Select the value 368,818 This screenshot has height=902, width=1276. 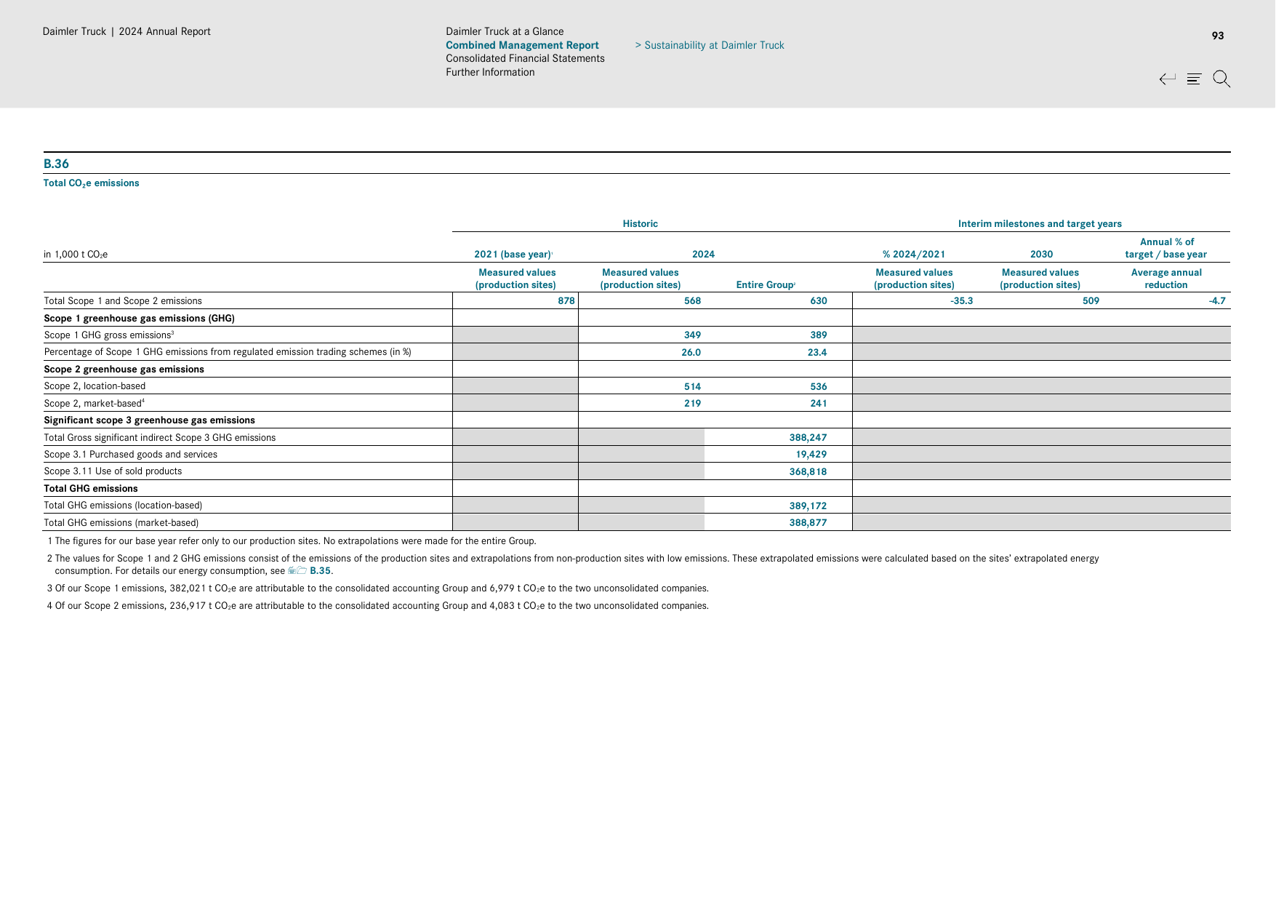click(x=808, y=472)
